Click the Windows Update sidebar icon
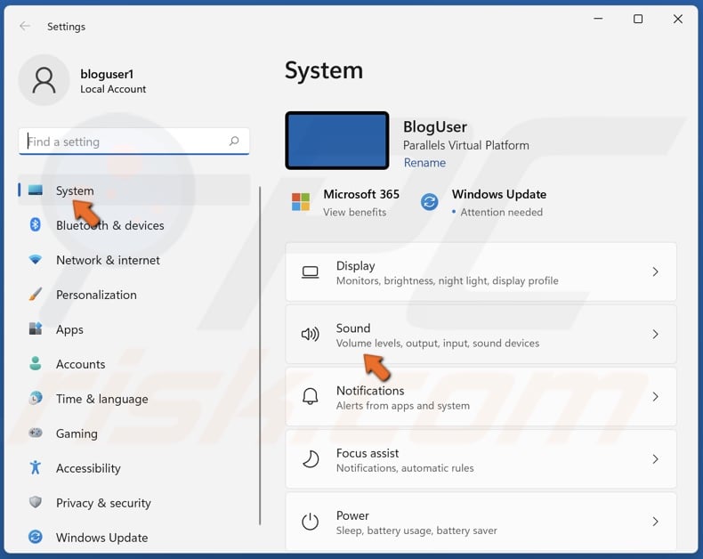The height and width of the screenshot is (559, 703). tap(36, 537)
